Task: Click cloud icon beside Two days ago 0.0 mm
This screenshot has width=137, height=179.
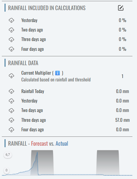Action: (x=11, y=110)
